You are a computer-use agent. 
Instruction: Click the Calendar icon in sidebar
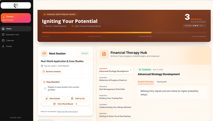[x=3, y=40]
